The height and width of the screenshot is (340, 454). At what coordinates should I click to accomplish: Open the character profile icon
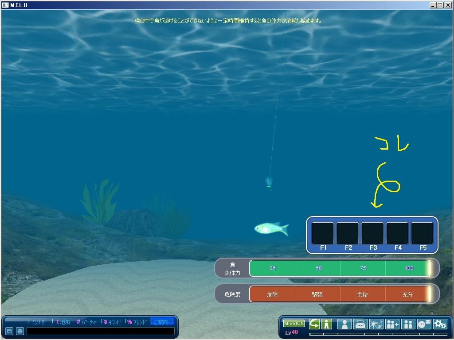(344, 324)
